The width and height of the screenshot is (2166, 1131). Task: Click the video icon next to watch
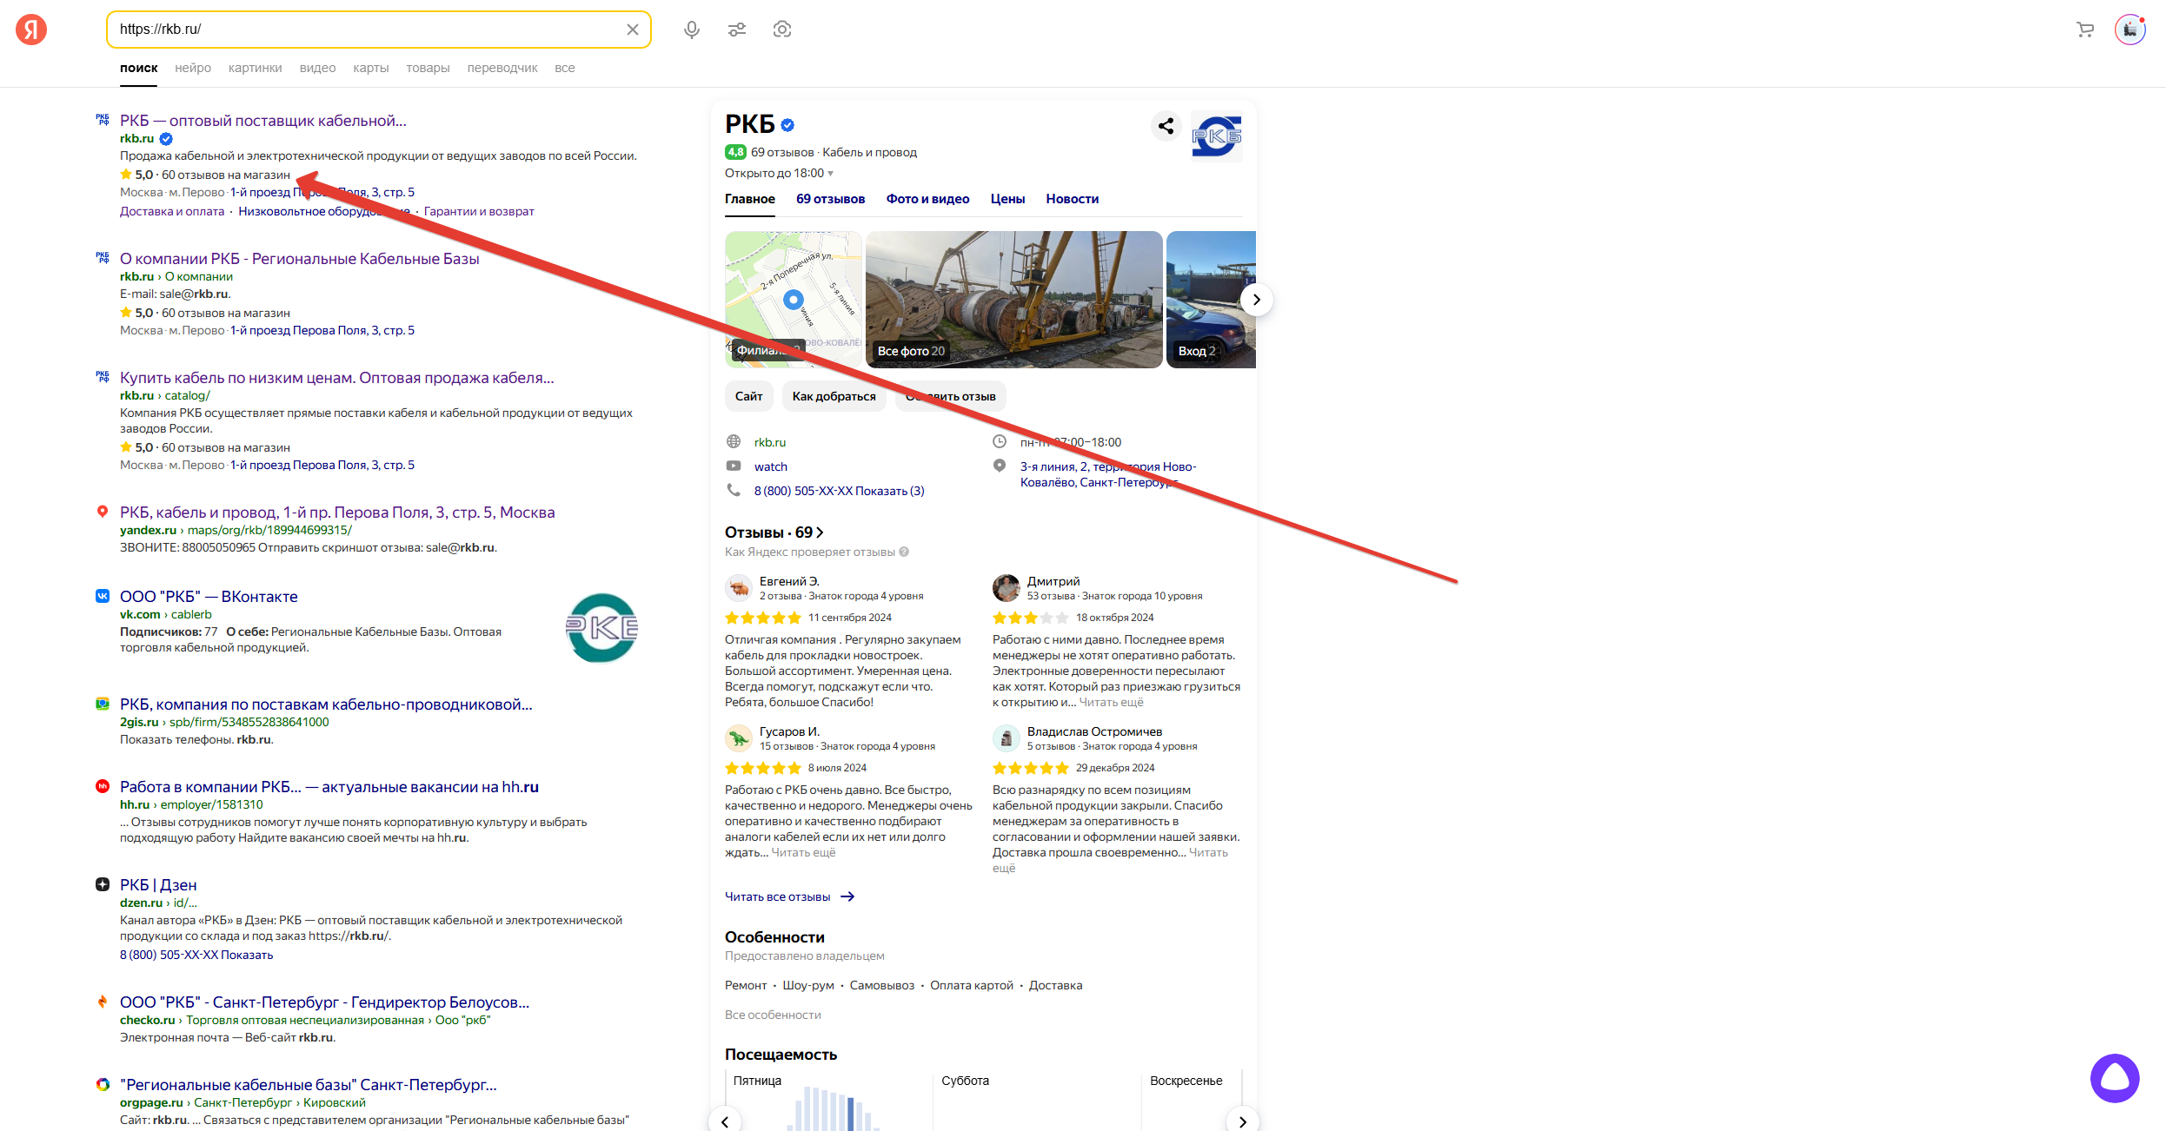coord(734,466)
